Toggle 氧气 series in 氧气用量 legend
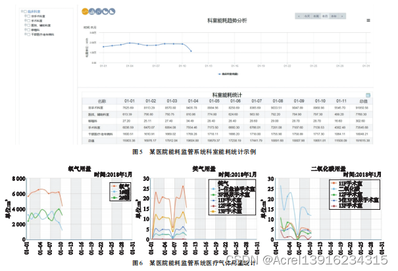 120,186
